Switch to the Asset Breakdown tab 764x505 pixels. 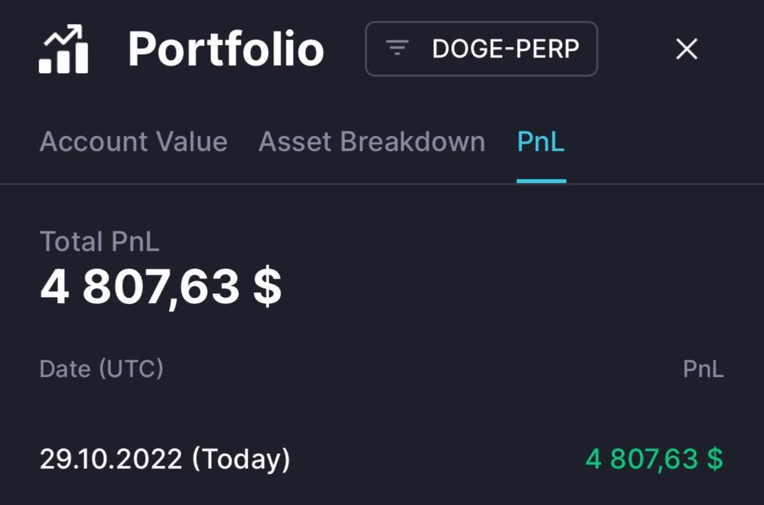point(372,142)
